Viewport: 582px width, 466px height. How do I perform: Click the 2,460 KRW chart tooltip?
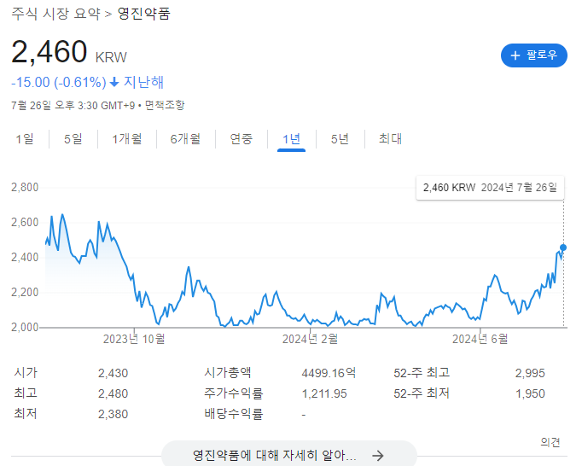pos(490,188)
